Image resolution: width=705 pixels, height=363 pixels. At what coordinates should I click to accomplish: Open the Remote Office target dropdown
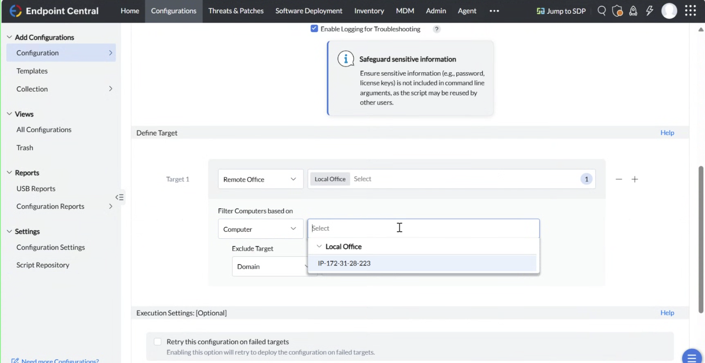(261, 179)
